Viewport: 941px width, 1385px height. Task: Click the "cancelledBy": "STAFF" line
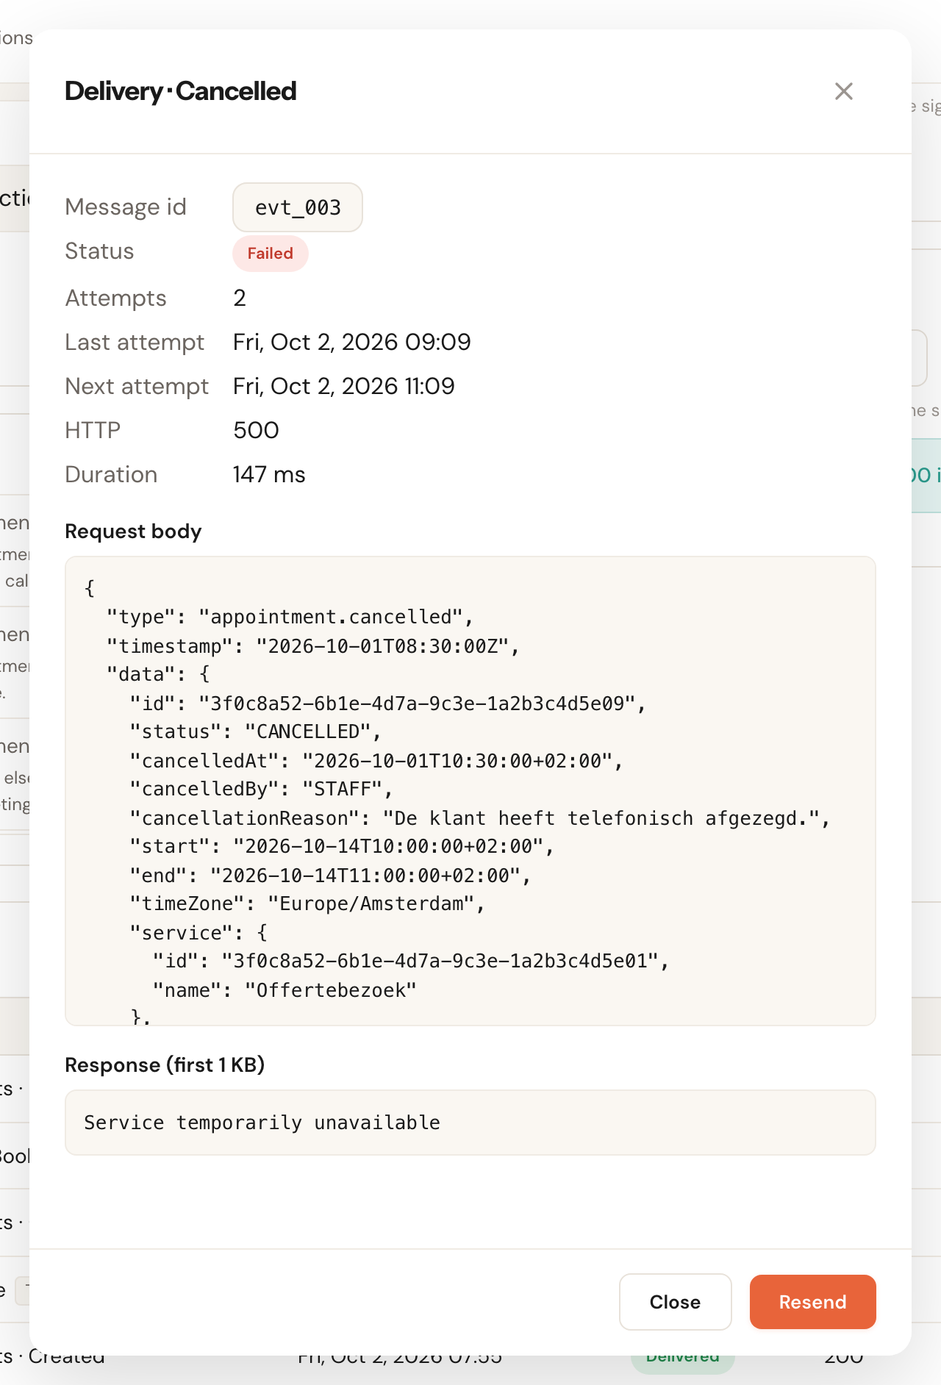pyautogui.click(x=261, y=790)
